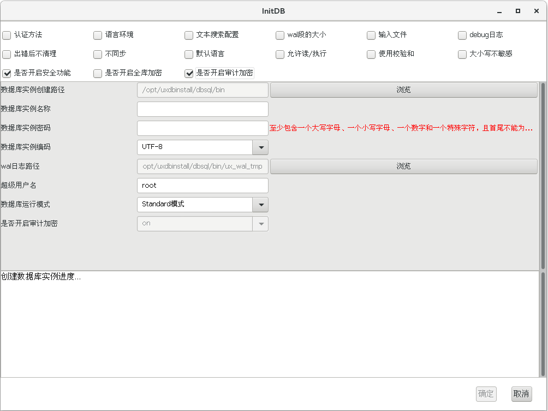Screen dimensions: 548x411
Task: Click 浏览 button for wal日志路径
Action: point(403,166)
